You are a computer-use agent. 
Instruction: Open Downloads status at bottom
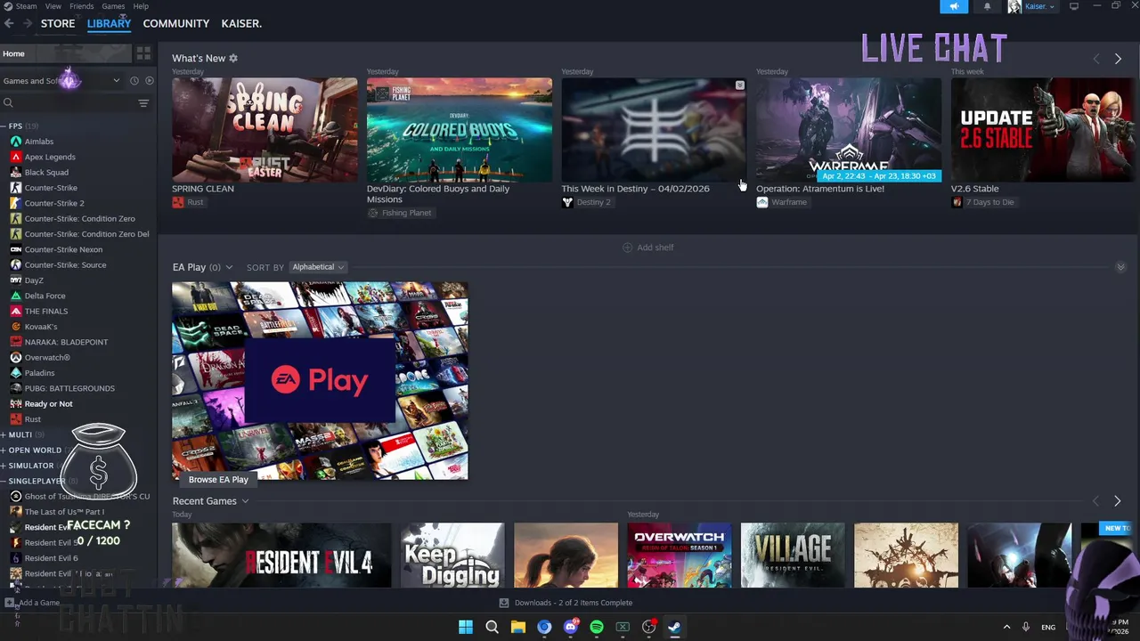click(566, 603)
